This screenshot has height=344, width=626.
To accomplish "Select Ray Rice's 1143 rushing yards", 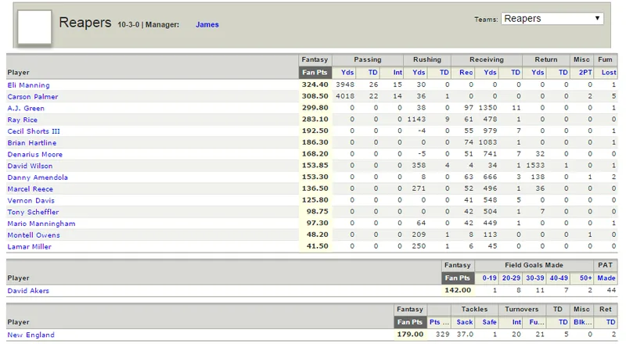I will (416, 120).
